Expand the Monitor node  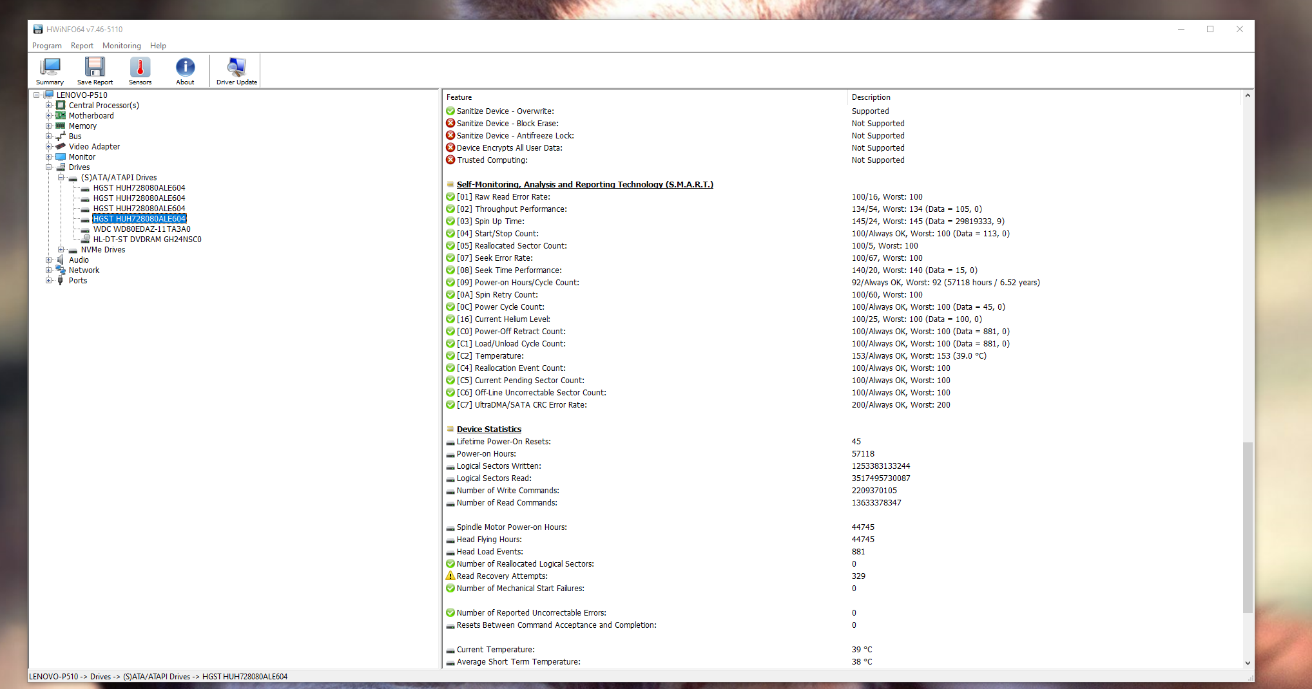[x=48, y=156]
